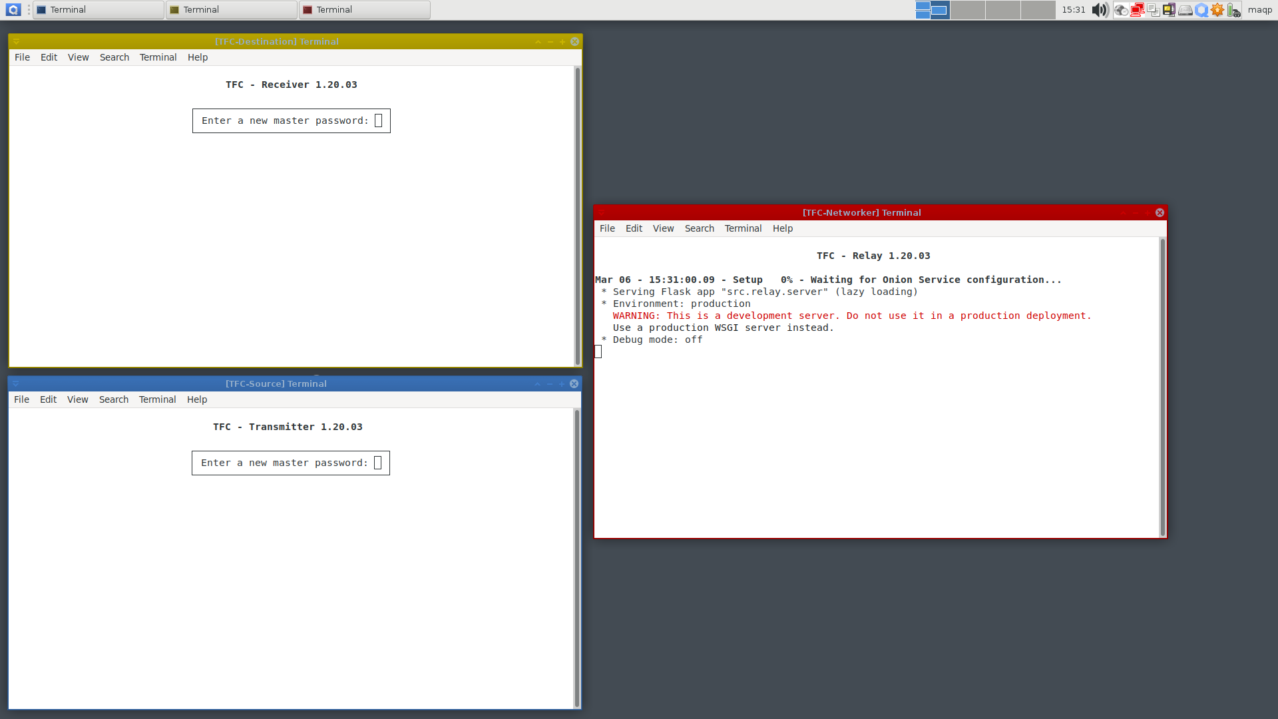The height and width of the screenshot is (719, 1278).
Task: Open Edit menu in TFC-Destination terminal
Action: coord(49,57)
